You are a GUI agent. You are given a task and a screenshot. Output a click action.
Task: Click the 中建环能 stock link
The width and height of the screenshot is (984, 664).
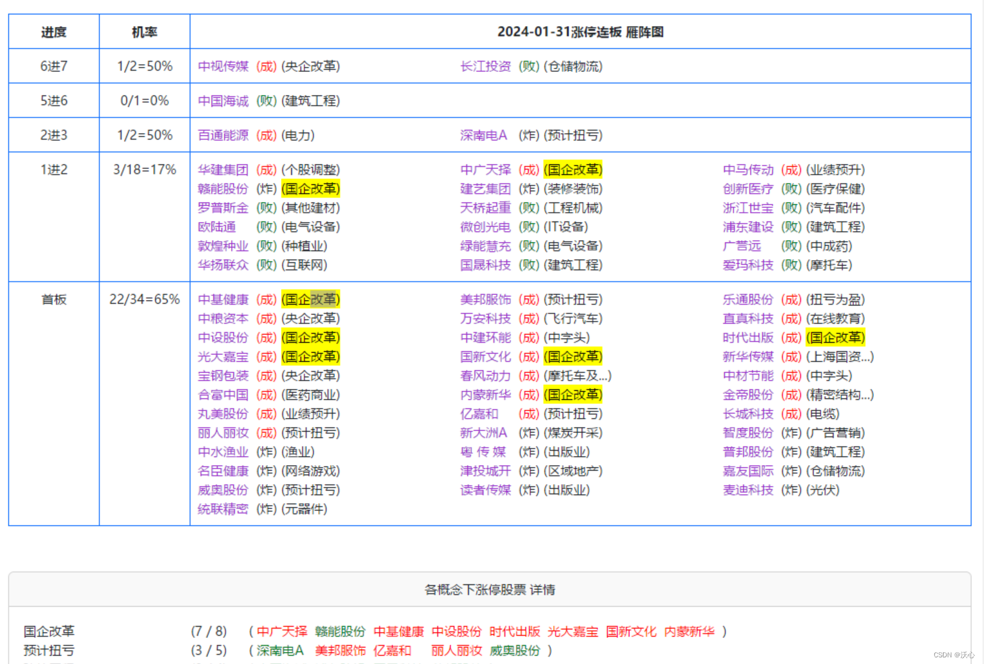point(486,337)
